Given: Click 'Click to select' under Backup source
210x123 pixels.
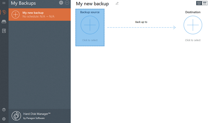Looking at the screenshot, I should [90, 40].
